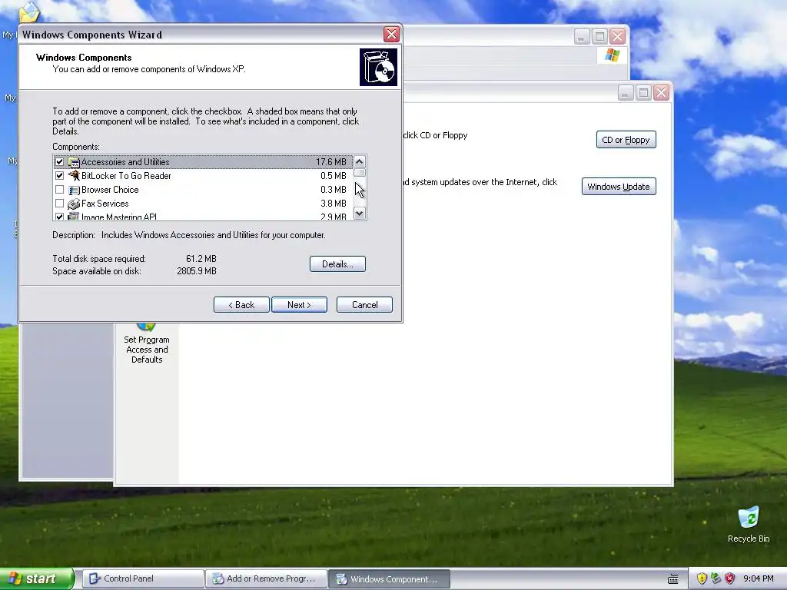Select the Accessories and Utilities row text
This screenshot has height=590, width=787.
coord(125,162)
